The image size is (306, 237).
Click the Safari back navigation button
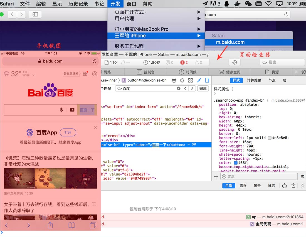12,14
